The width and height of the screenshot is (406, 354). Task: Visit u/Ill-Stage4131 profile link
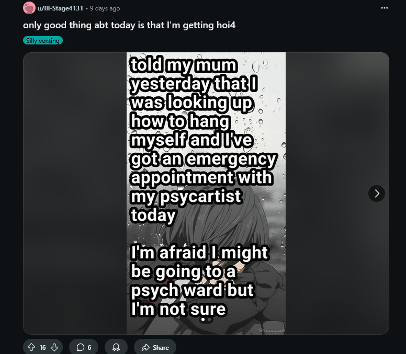click(x=60, y=8)
